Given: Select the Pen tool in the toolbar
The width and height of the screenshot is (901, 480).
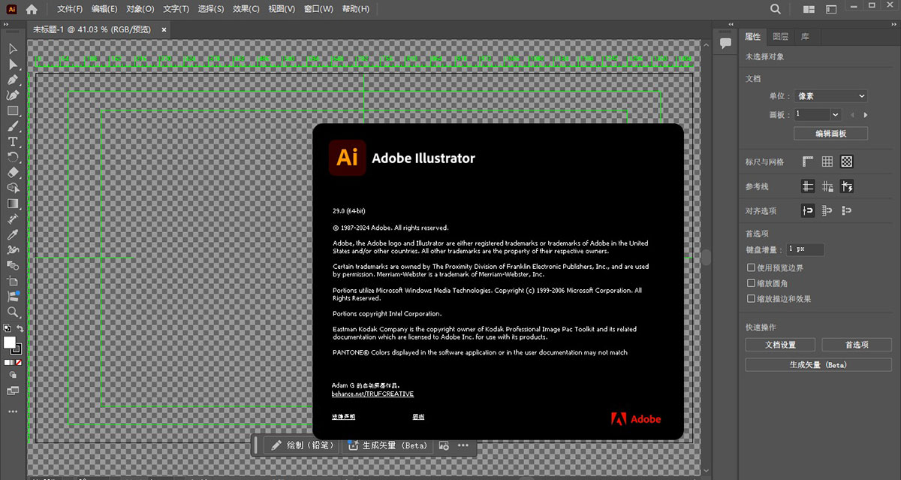Looking at the screenshot, I should click(12, 80).
